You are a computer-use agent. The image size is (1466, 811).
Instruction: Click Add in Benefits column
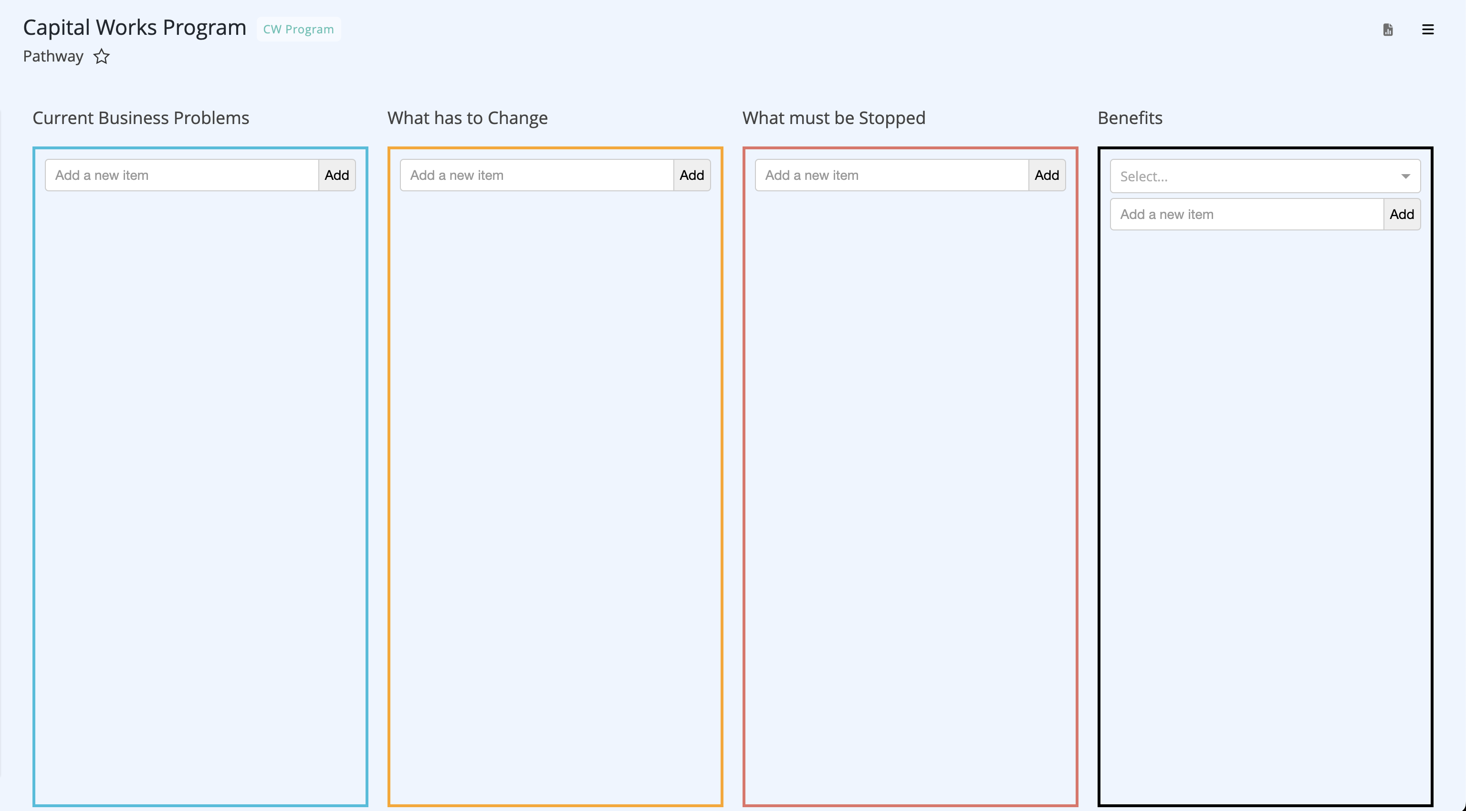tap(1402, 214)
